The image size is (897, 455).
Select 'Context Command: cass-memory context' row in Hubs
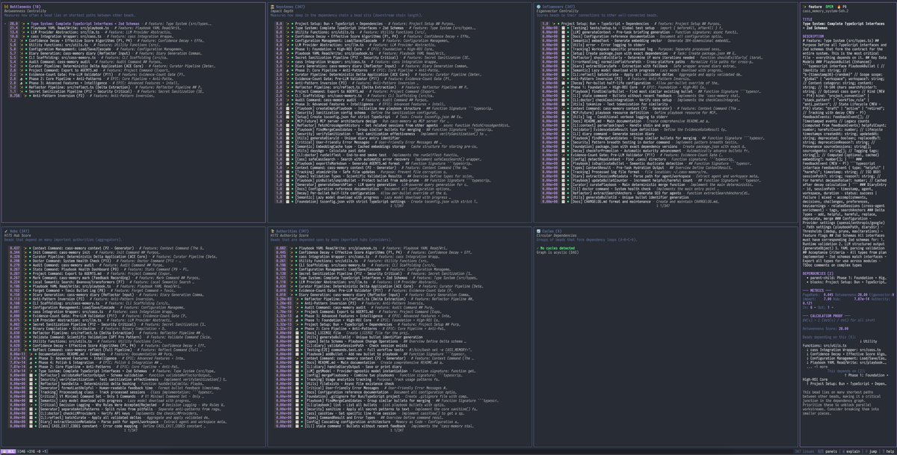click(105, 248)
